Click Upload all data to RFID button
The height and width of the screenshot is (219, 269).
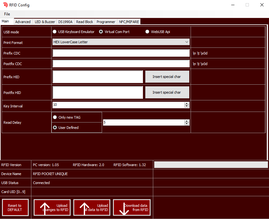pos(92,207)
